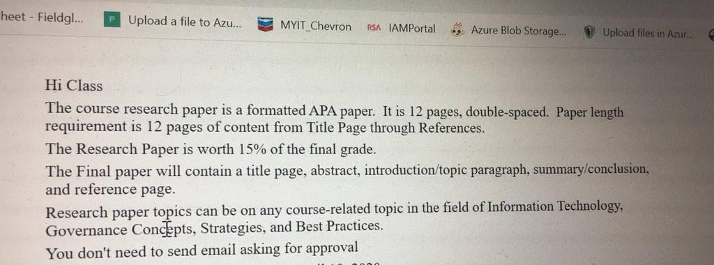714x265 pixels.
Task: Open the 'Upload a file to Azu...' bookmark
Action: pos(184,21)
